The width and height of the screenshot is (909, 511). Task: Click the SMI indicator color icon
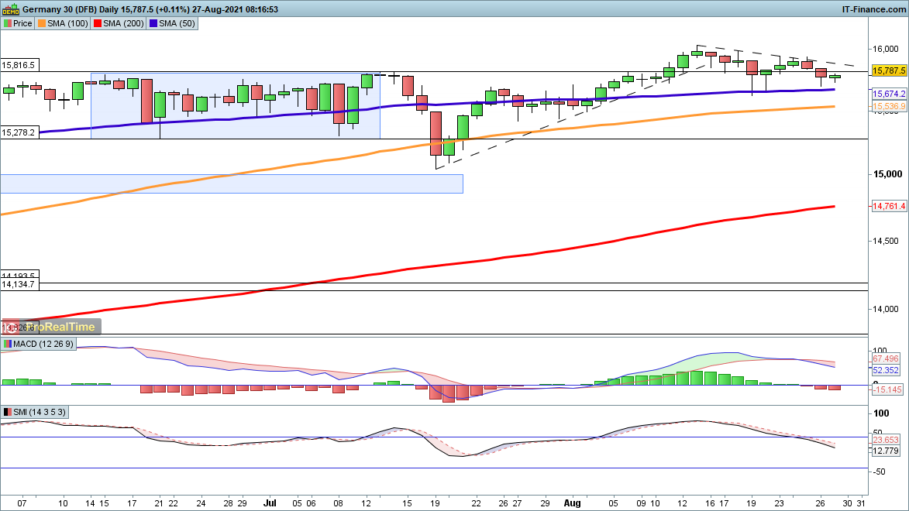click(x=7, y=412)
